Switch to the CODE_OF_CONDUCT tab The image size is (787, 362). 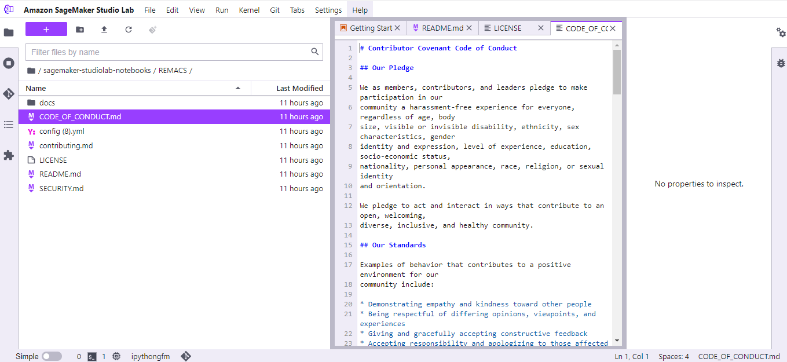[586, 28]
